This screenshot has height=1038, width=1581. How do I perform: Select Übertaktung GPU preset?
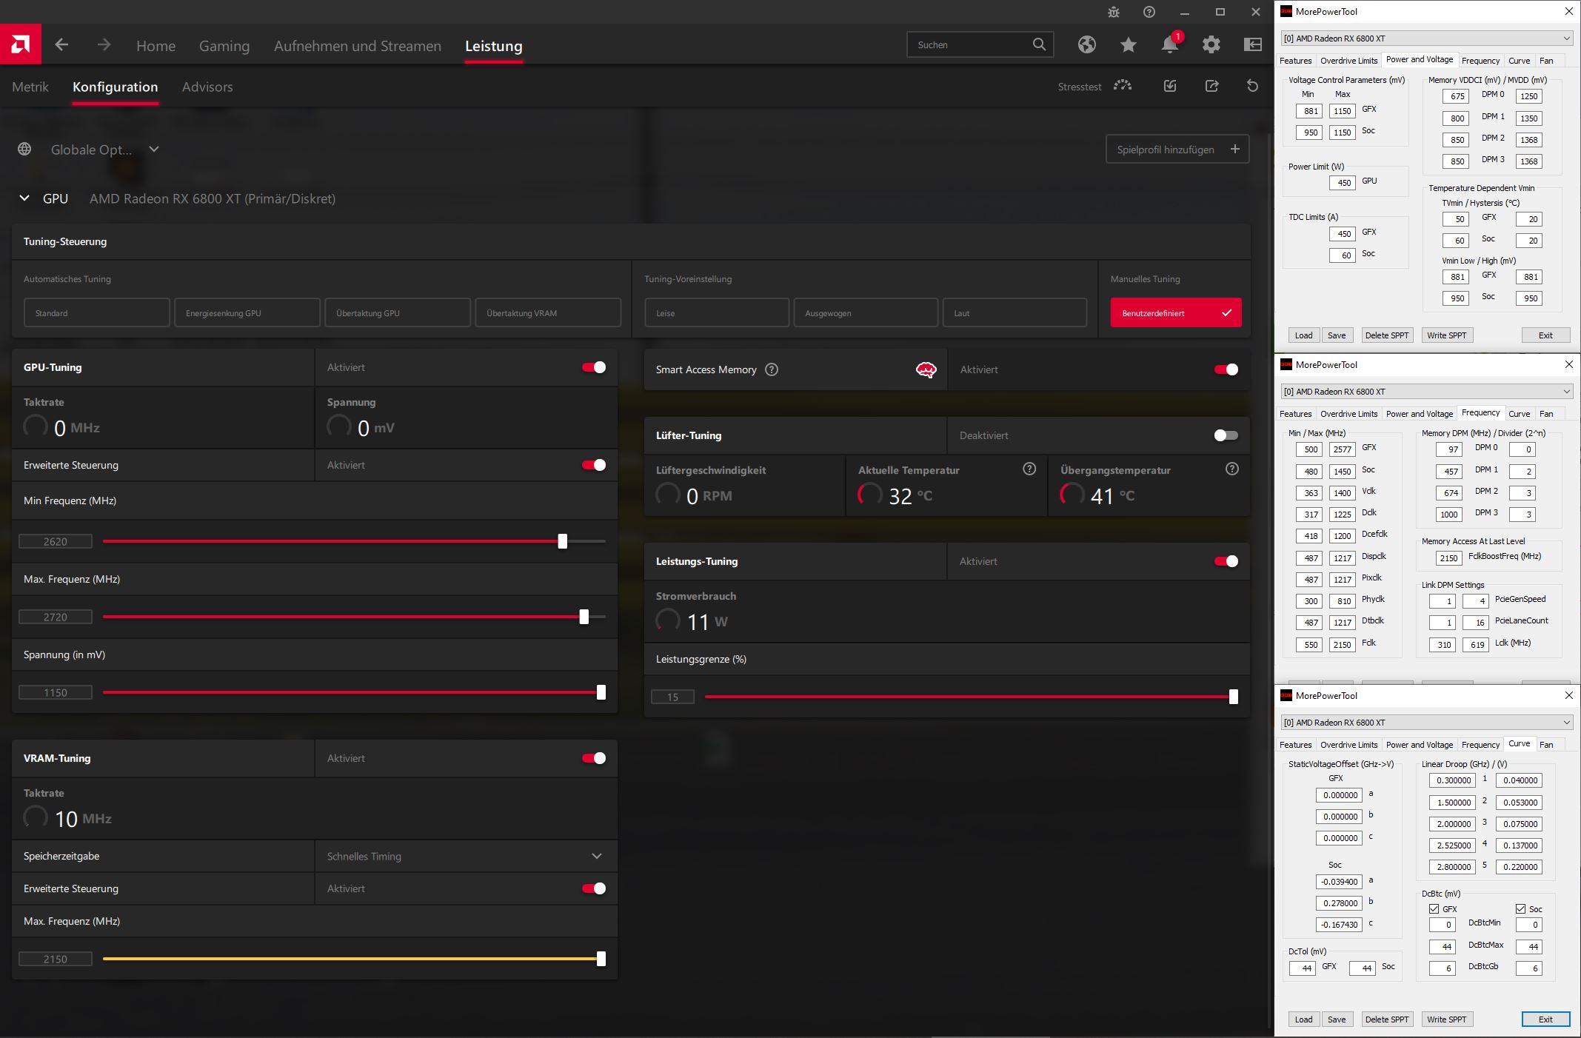[398, 313]
